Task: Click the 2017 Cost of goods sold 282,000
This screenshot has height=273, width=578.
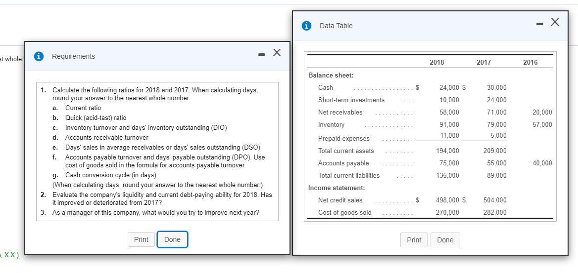Action: pyautogui.click(x=495, y=213)
